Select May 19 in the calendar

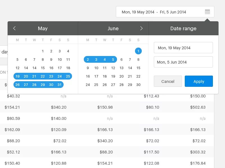coord(17,76)
